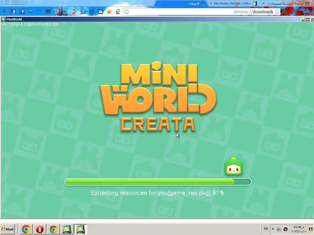
Task: Expand hidden system tray icons
Action: 273,229
